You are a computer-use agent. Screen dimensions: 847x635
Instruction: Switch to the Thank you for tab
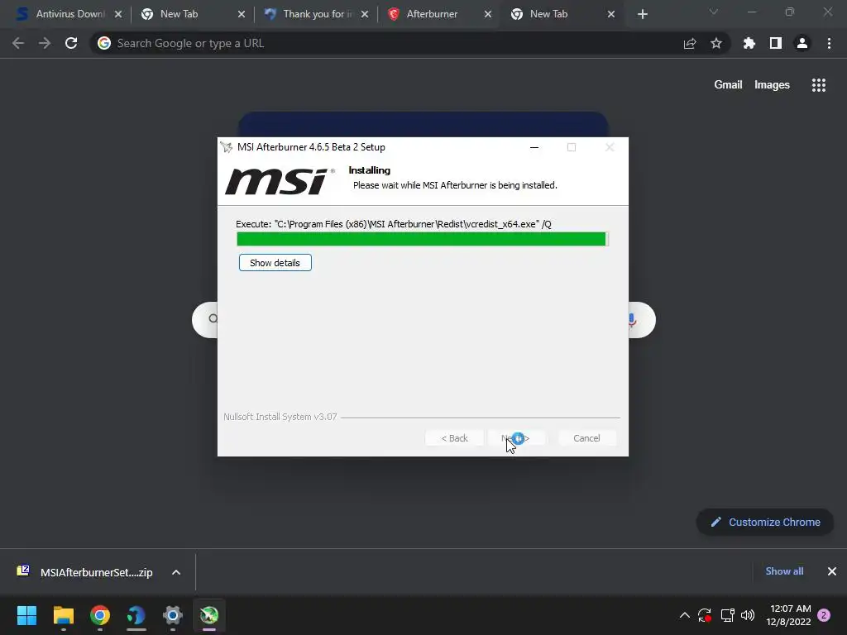click(x=317, y=14)
